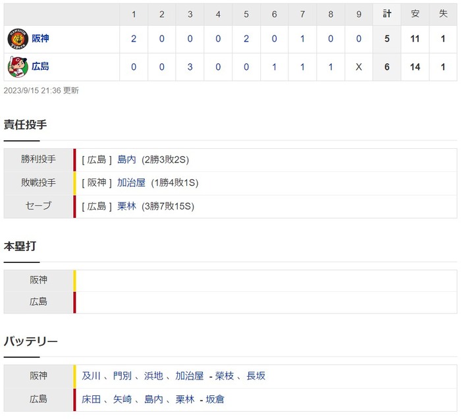461x419 pixels.
Task: Open the 阪神 team link in scoreboard
Action: (40, 39)
